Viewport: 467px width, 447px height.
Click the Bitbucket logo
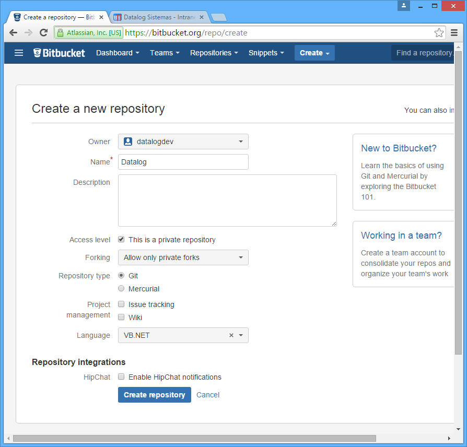pyautogui.click(x=59, y=53)
